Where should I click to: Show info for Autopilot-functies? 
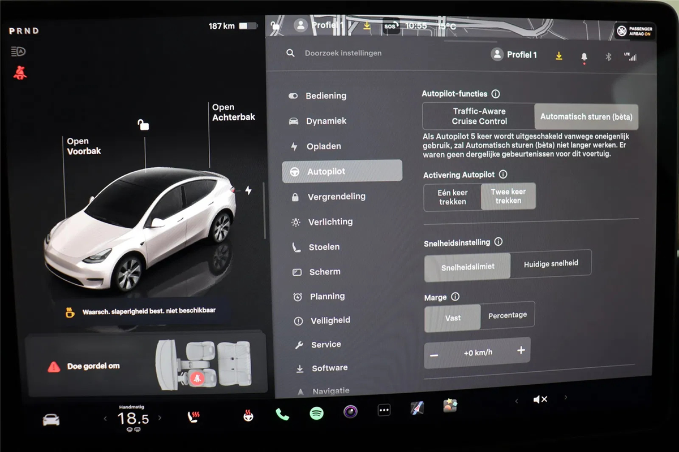(x=496, y=94)
